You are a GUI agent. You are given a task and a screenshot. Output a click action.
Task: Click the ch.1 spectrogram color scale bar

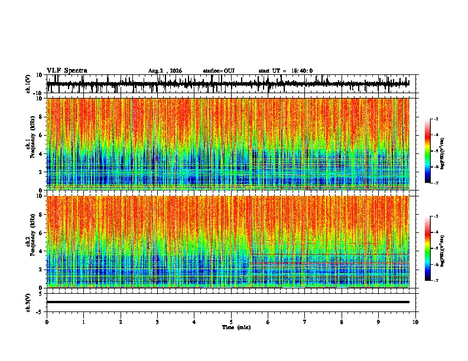tap(427, 151)
